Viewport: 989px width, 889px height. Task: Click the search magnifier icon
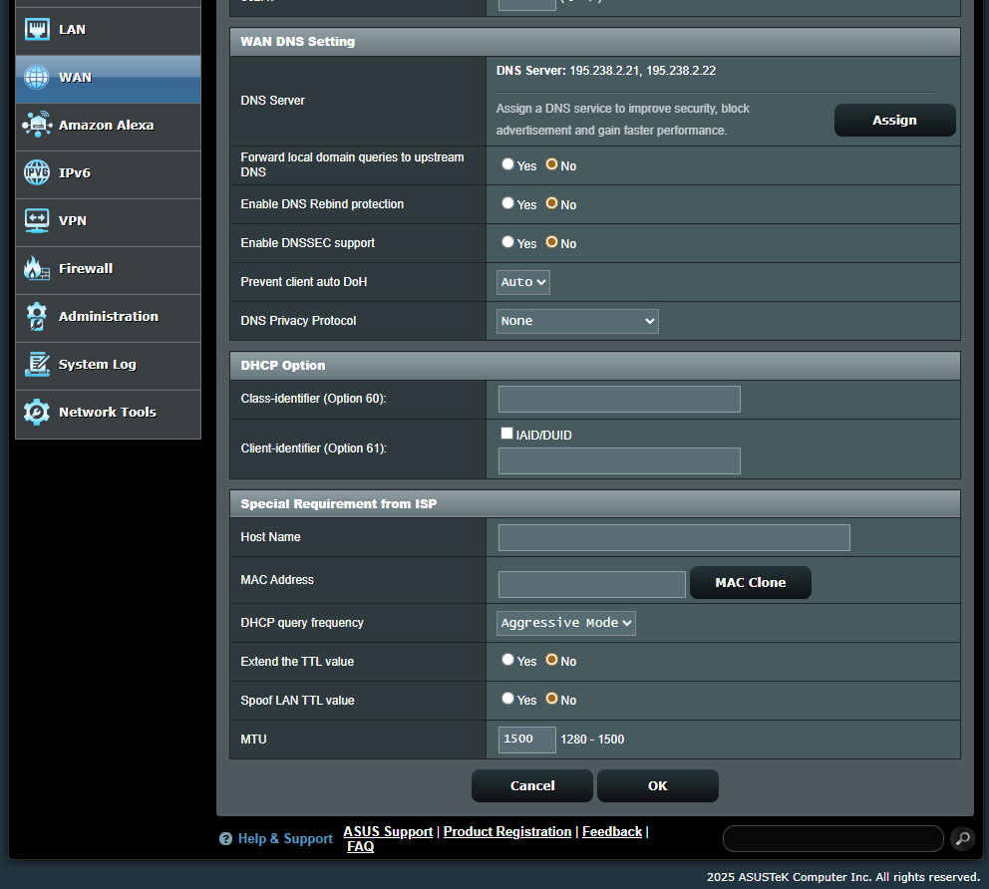[x=961, y=839]
